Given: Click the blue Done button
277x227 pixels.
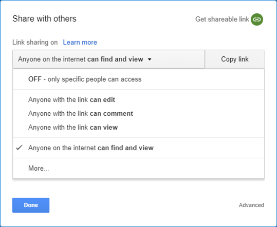Looking at the screenshot, I should point(31,205).
